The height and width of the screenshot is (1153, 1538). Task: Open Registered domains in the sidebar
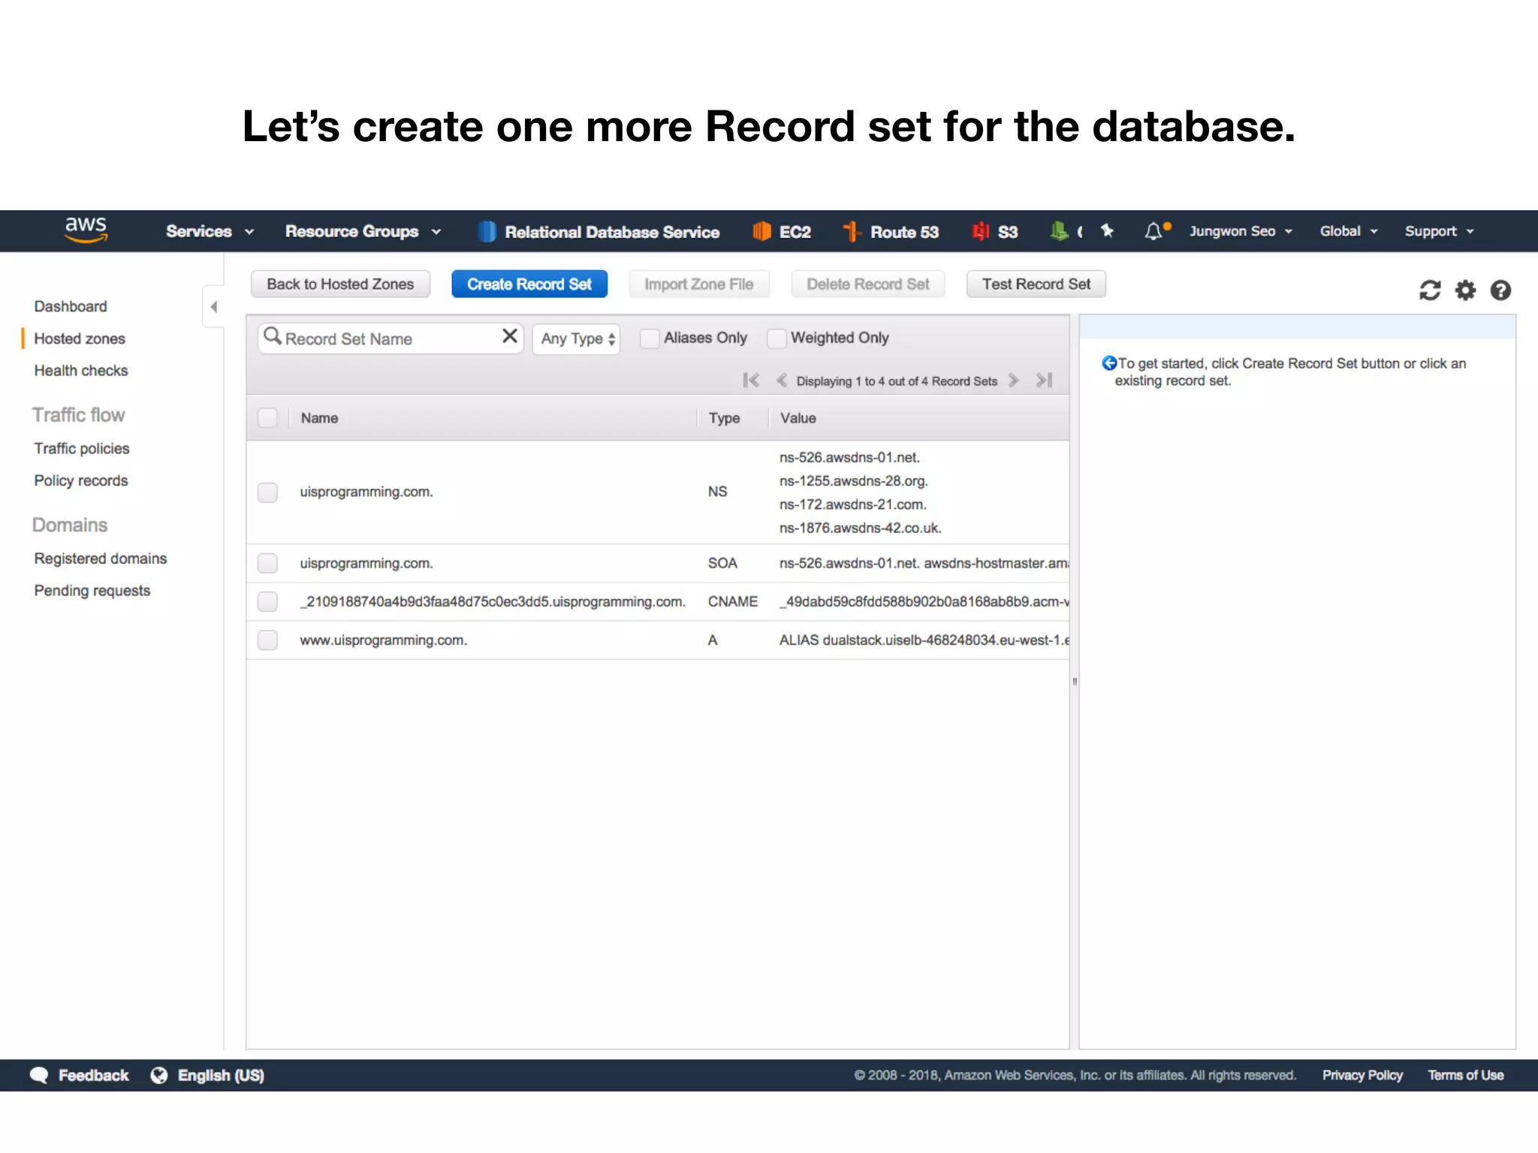click(x=101, y=558)
